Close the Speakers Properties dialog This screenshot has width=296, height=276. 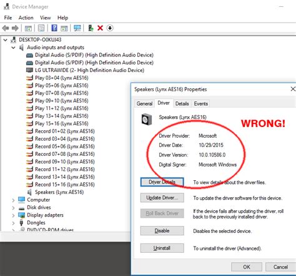[293, 89]
